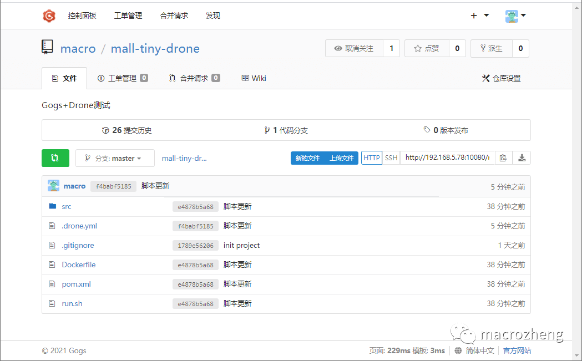
Task: Click 上传文件 upload file button
Action: coord(341,158)
